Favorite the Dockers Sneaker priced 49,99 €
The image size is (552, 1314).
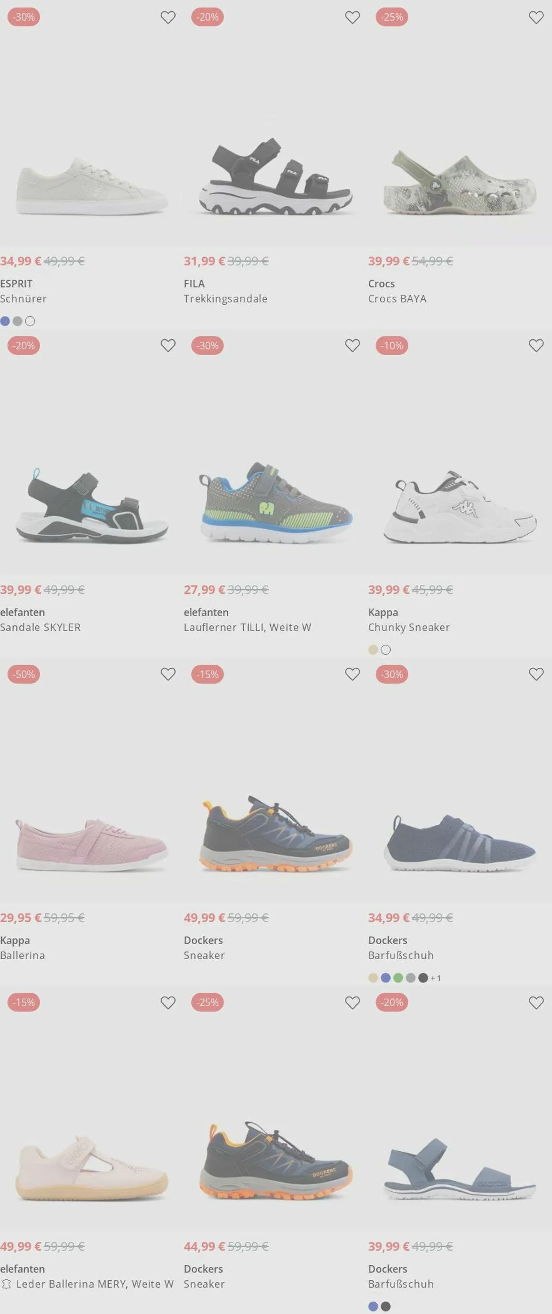352,674
